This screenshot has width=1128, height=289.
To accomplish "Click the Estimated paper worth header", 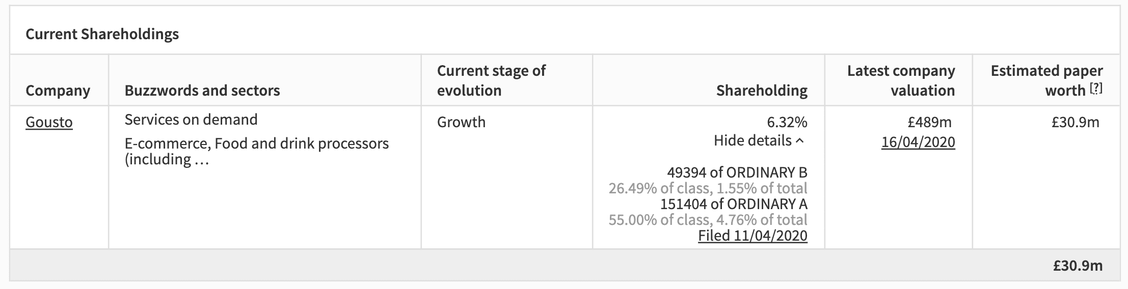I will tap(1046, 80).
